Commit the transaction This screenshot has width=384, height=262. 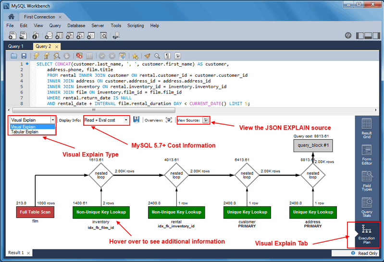point(102,56)
